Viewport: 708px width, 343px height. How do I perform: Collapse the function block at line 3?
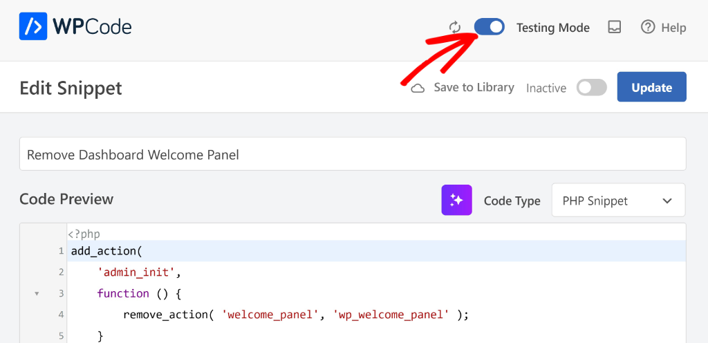click(37, 294)
